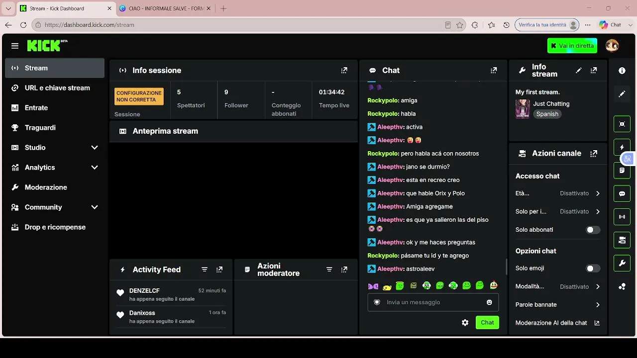The height and width of the screenshot is (358, 637).
Task: Open the browser tab list dropdown
Action: coord(8,8)
